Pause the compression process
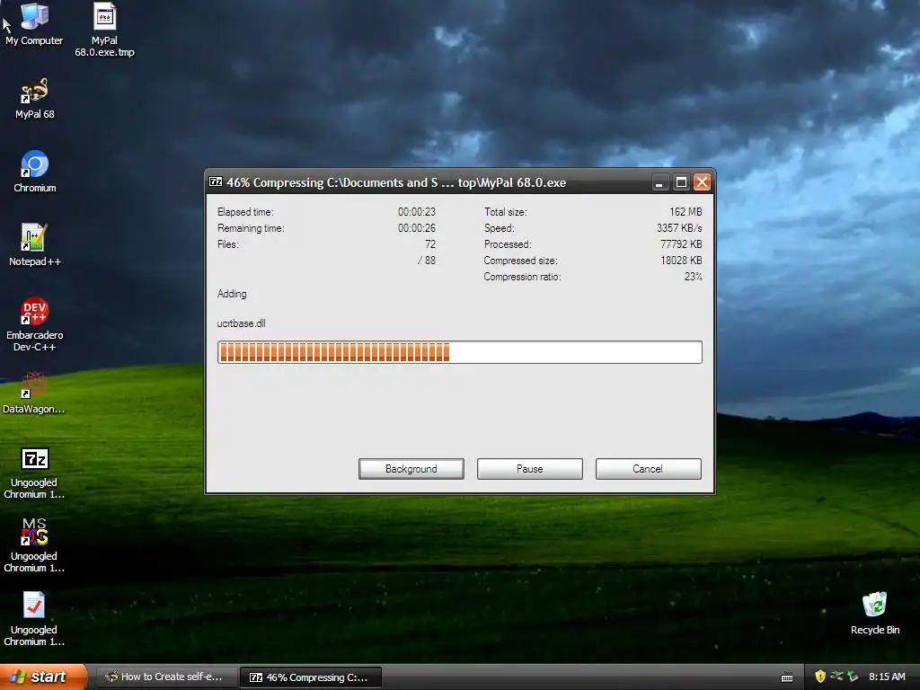 530,469
